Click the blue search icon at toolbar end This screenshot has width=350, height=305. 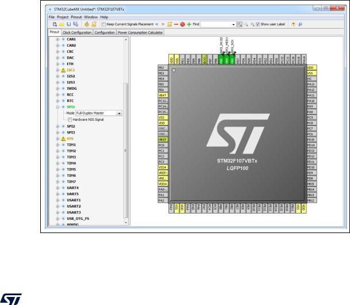point(300,24)
